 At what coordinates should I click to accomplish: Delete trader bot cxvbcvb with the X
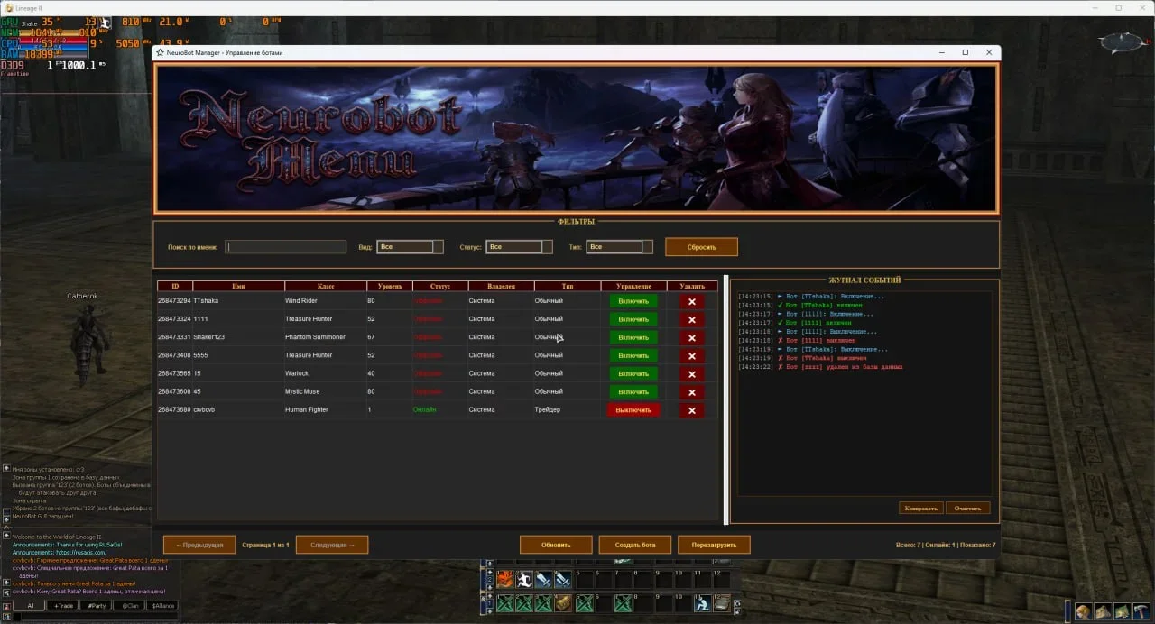691,410
